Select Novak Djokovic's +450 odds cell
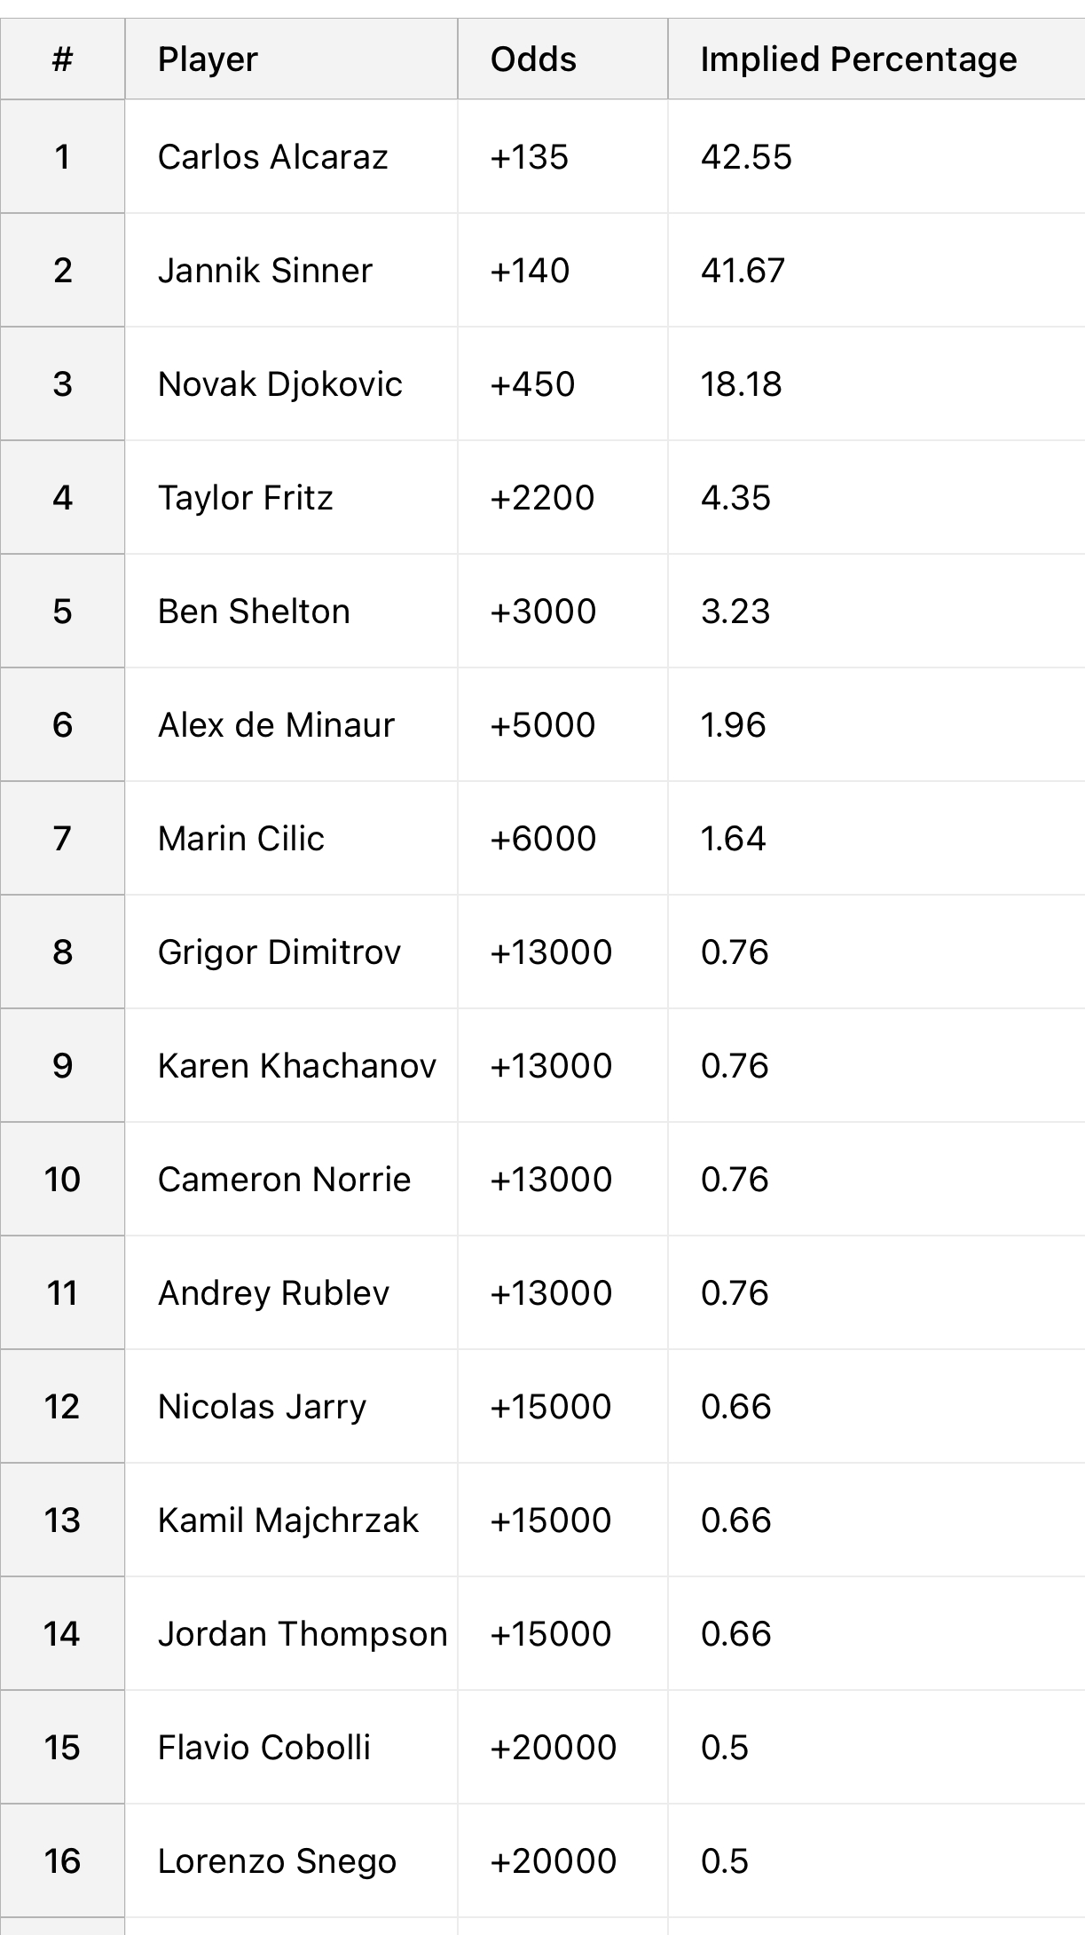The image size is (1085, 1935). pos(562,383)
